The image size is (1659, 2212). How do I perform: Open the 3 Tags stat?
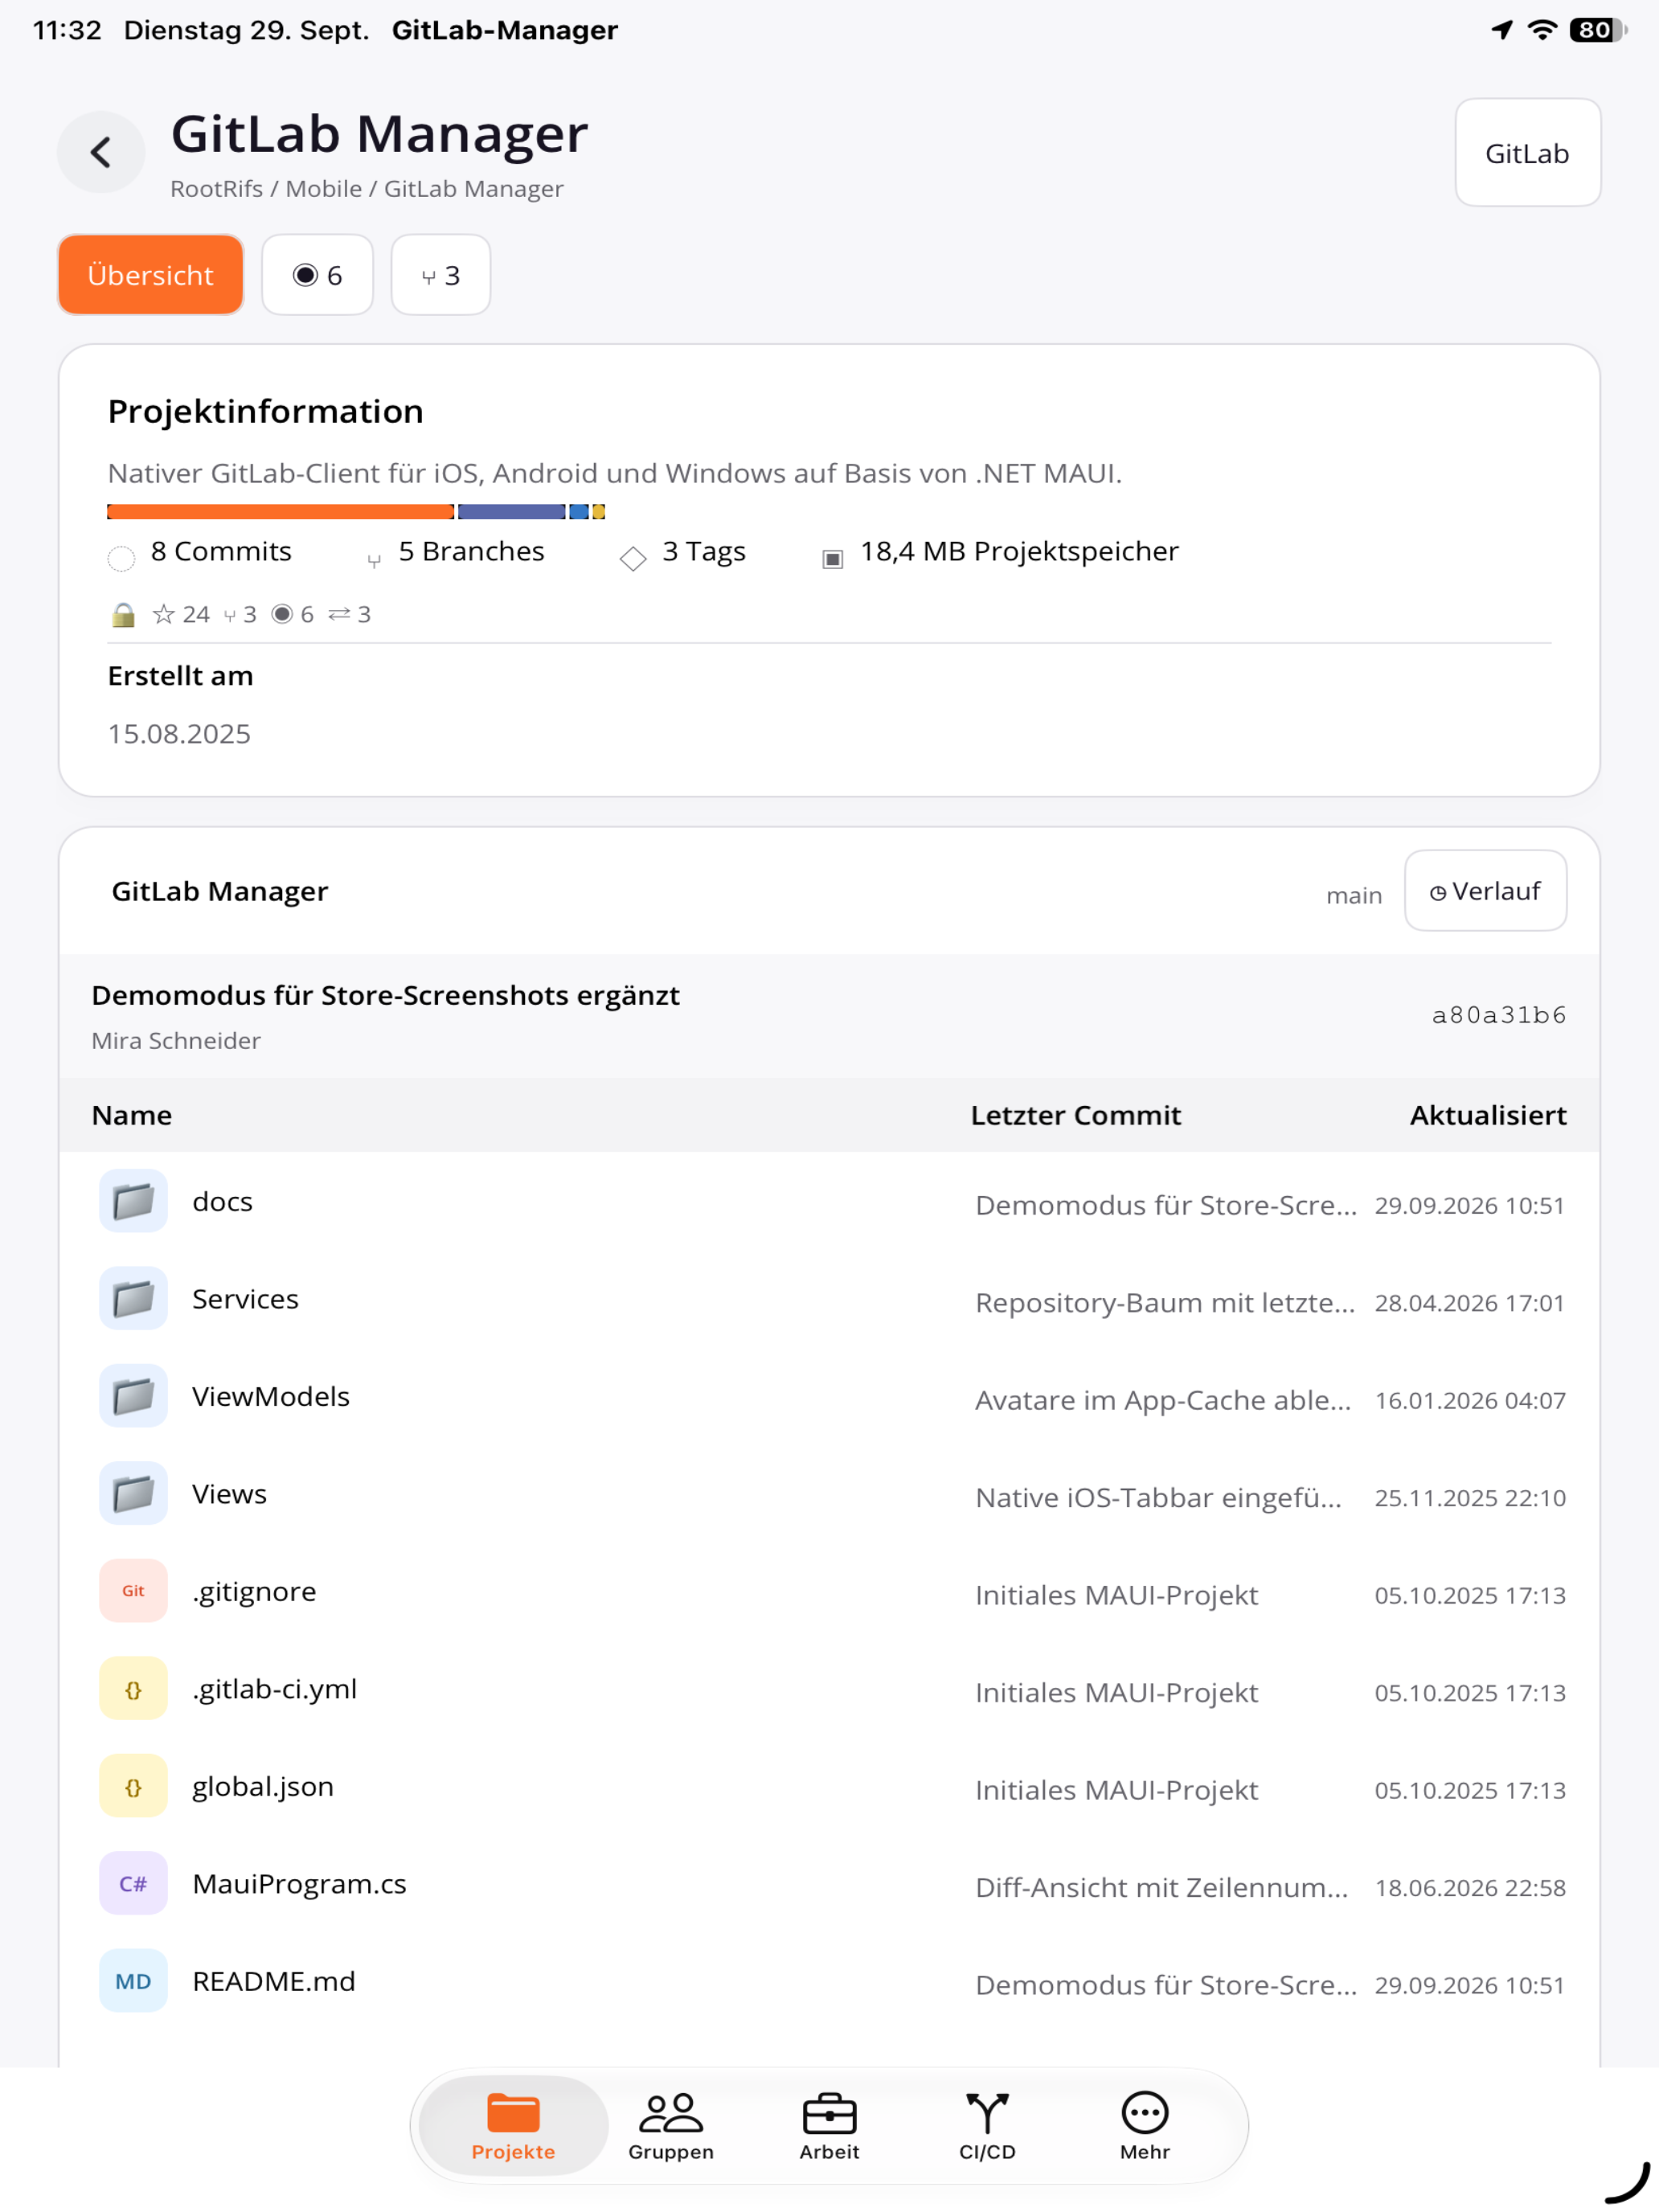pos(683,552)
